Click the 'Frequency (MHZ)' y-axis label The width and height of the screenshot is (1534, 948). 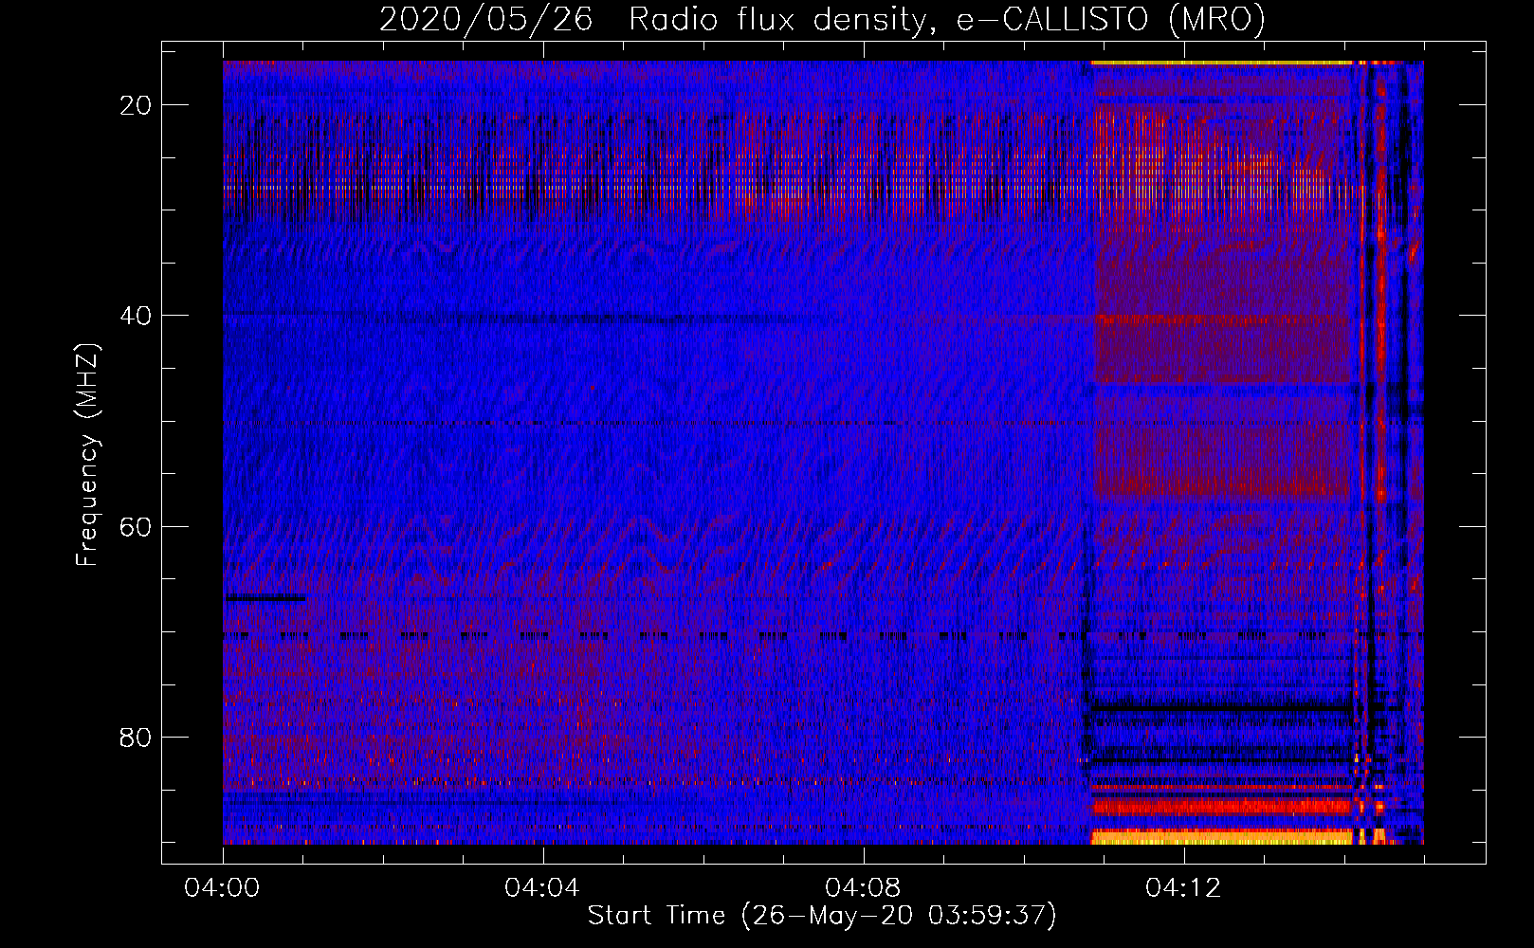click(87, 454)
